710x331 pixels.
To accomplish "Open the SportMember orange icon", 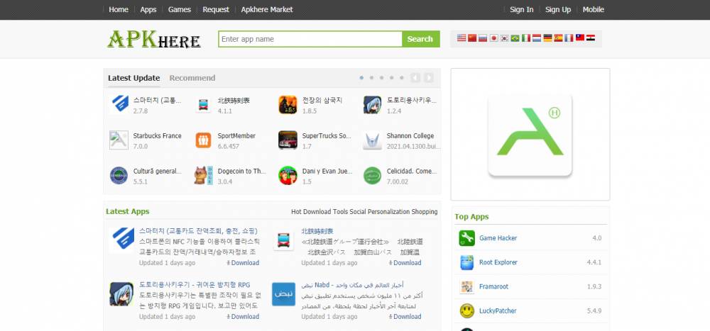I will click(x=203, y=140).
